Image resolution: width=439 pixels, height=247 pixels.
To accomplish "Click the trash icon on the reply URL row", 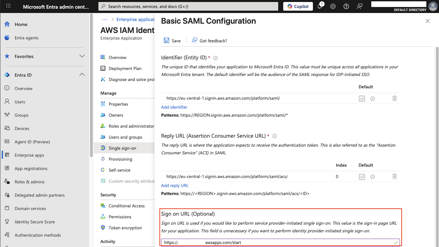I will click(395, 176).
